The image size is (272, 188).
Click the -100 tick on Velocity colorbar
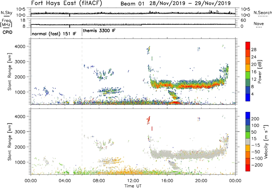[x=257, y=158]
